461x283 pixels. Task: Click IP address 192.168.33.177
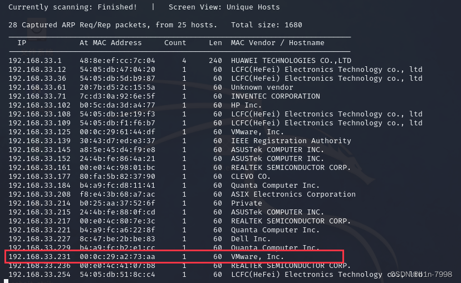(40, 176)
